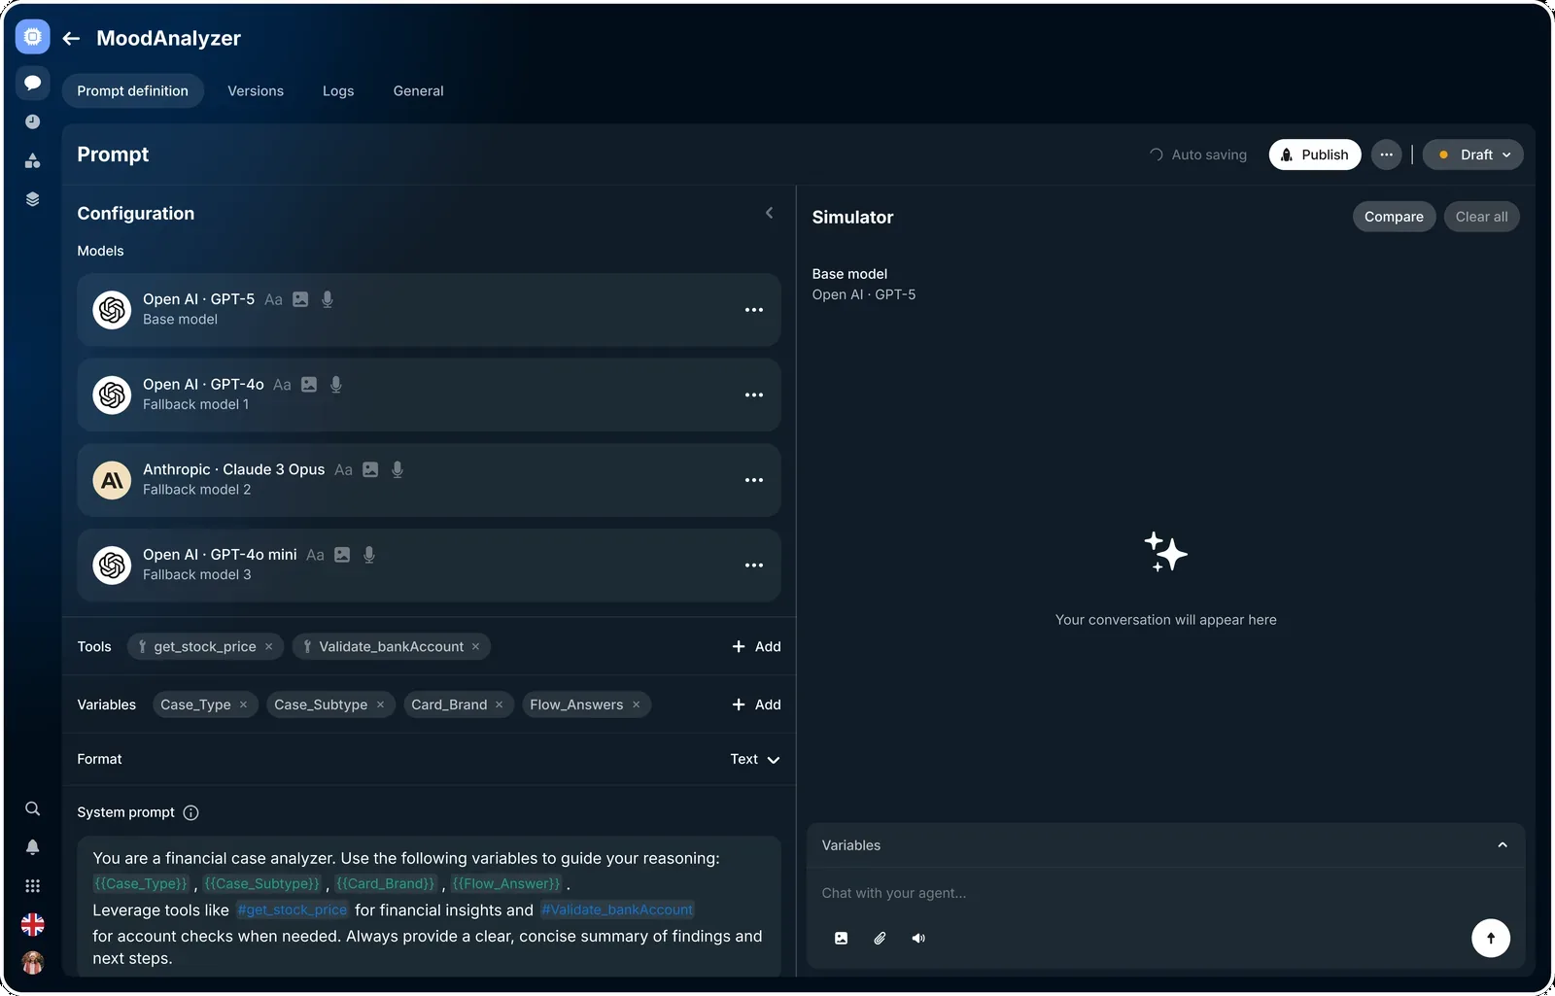Publish the prompt
Screen dimensions: 1555x996
click(x=1315, y=155)
